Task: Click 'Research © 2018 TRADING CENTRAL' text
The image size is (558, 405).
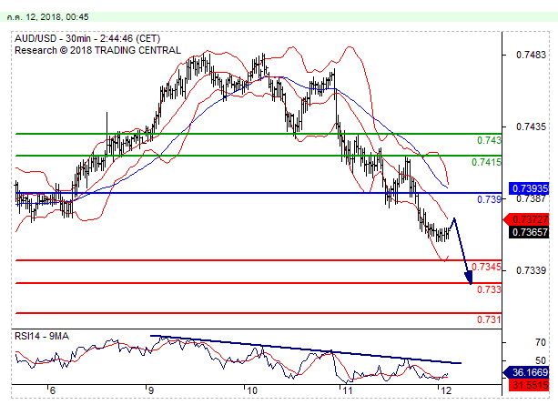Action: click(97, 50)
